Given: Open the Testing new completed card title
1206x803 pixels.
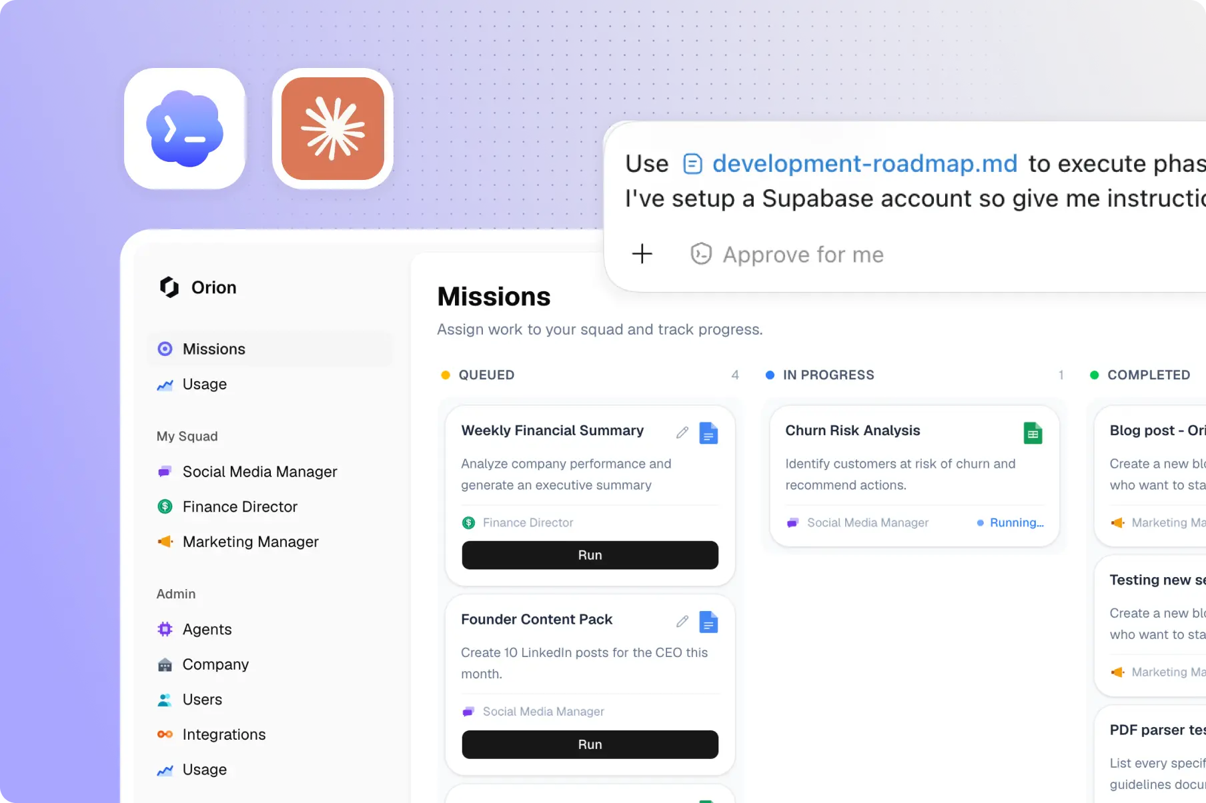Looking at the screenshot, I should (1157, 580).
